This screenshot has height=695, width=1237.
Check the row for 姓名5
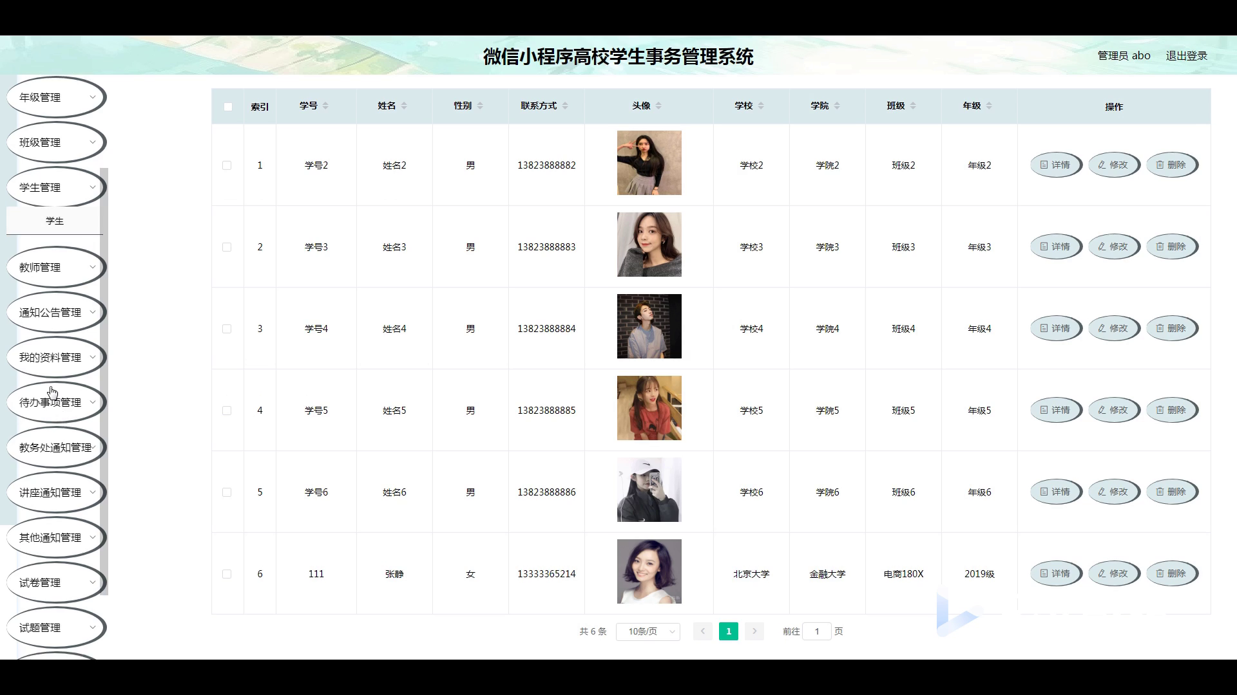[x=227, y=411]
